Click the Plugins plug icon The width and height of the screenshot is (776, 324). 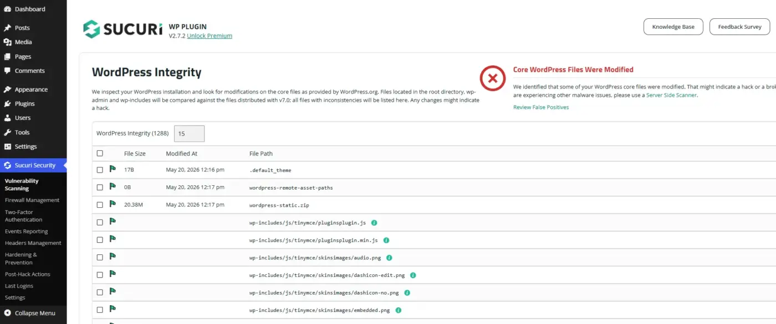pos(7,103)
